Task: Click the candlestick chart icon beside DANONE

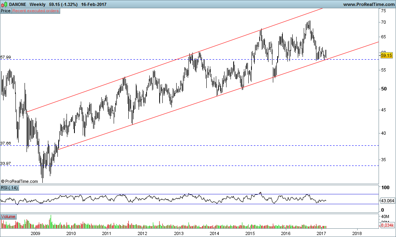Action: (x=4, y=4)
